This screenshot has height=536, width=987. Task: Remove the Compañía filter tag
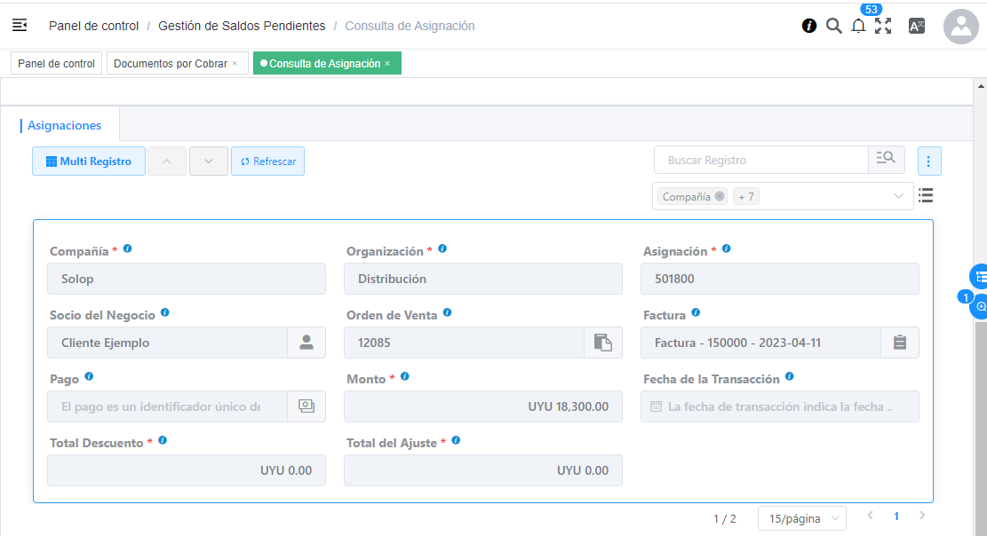(x=719, y=197)
